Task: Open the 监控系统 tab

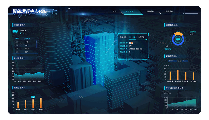Action: click(150, 12)
